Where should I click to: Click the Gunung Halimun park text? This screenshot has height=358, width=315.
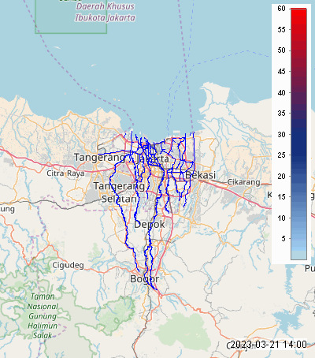[43, 321]
